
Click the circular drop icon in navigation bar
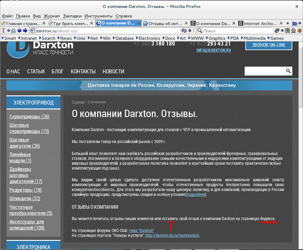(x=13, y=31)
